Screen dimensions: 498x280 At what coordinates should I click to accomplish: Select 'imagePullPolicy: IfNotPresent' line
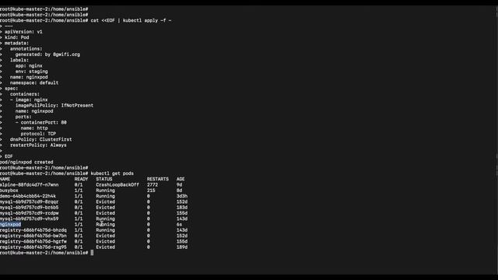[x=54, y=106]
